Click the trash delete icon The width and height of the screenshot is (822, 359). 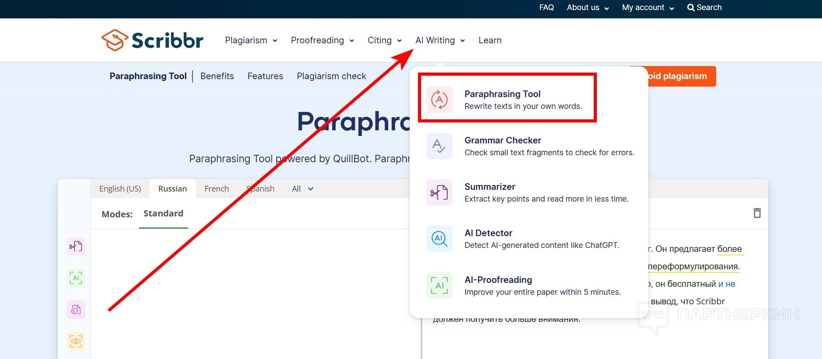(757, 213)
